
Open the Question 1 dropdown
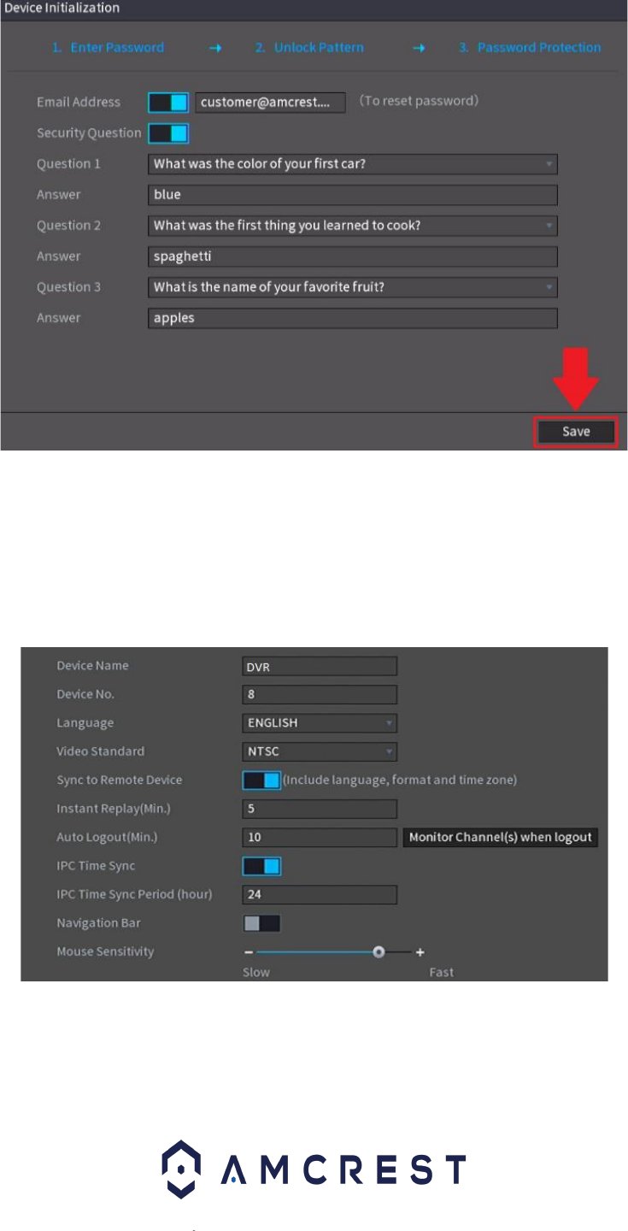click(x=353, y=164)
